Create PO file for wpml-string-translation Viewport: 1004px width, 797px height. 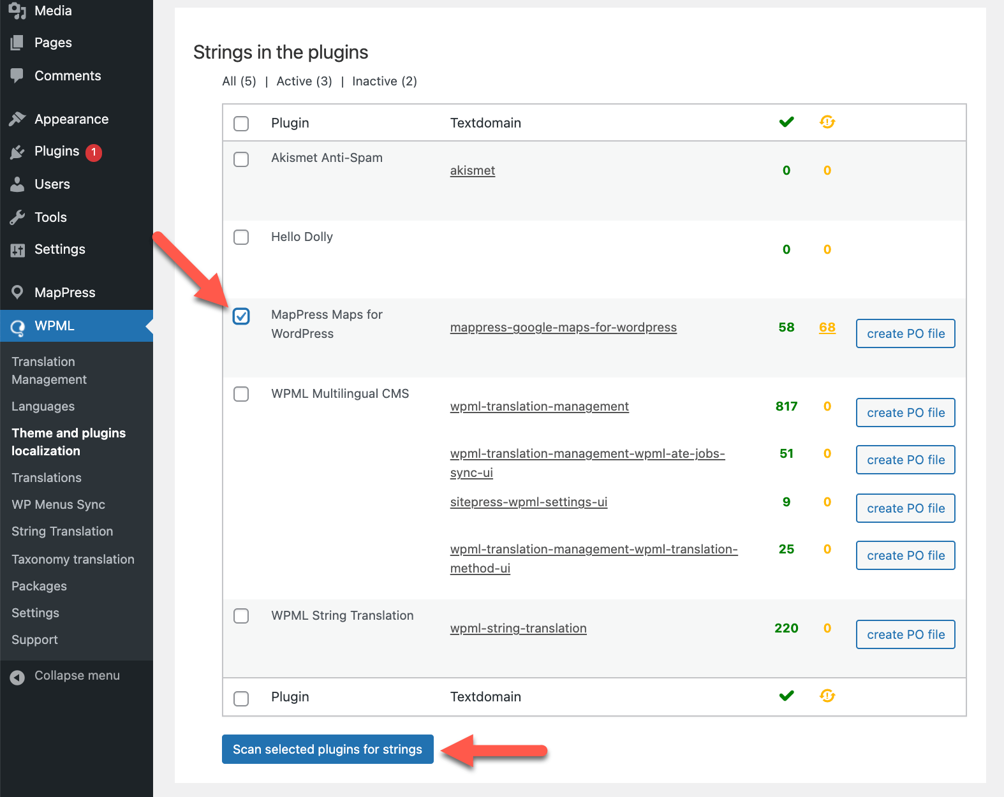[x=905, y=634]
